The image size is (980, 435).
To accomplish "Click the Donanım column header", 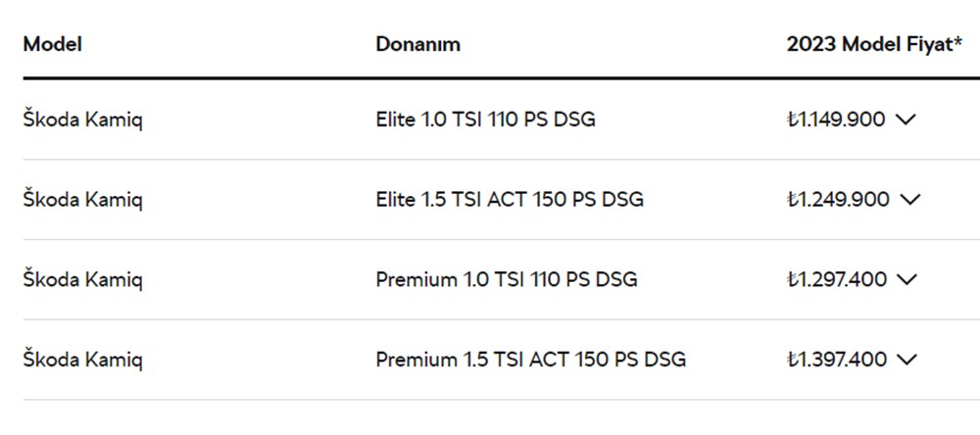I will click(417, 44).
